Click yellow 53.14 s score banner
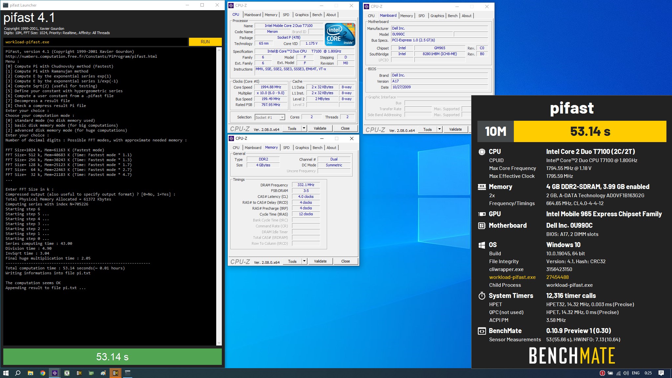Screen dimensions: 672x378 click(590, 131)
